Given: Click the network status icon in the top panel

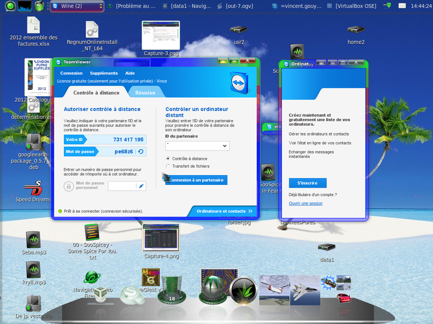Looking at the screenshot, I should pos(387,6).
